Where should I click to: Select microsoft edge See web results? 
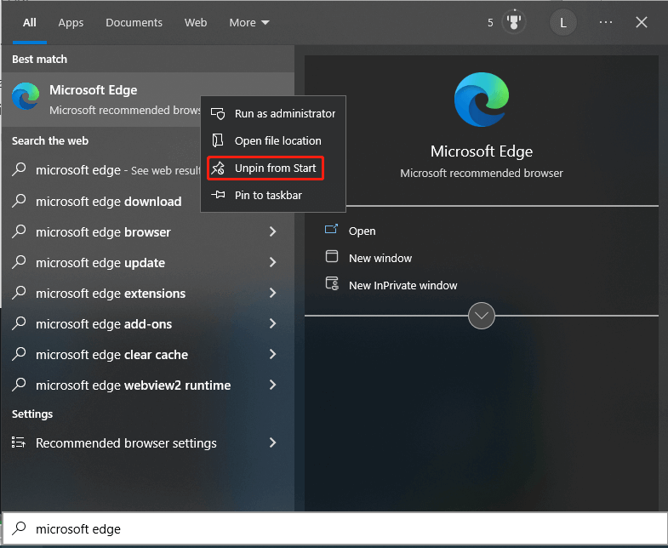click(x=118, y=170)
